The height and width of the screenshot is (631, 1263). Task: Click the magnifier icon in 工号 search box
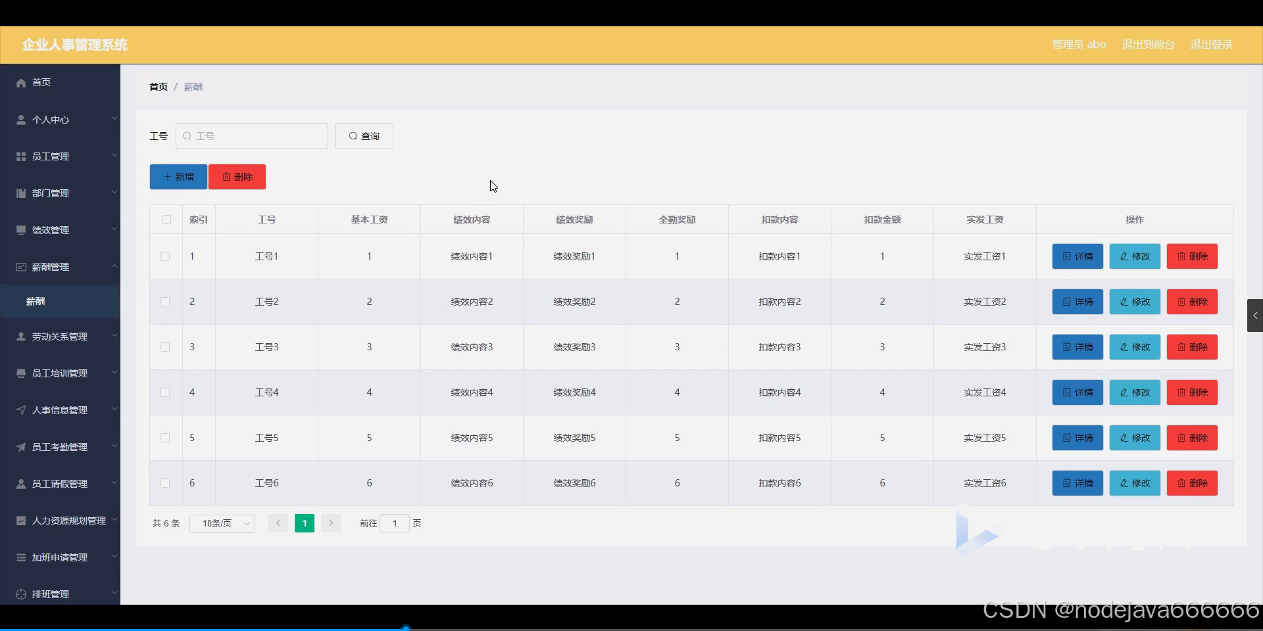(x=187, y=136)
